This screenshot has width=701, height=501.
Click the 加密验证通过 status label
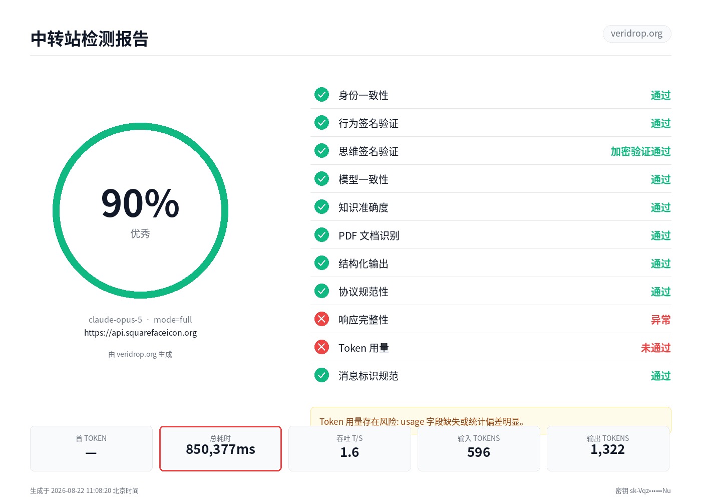640,151
